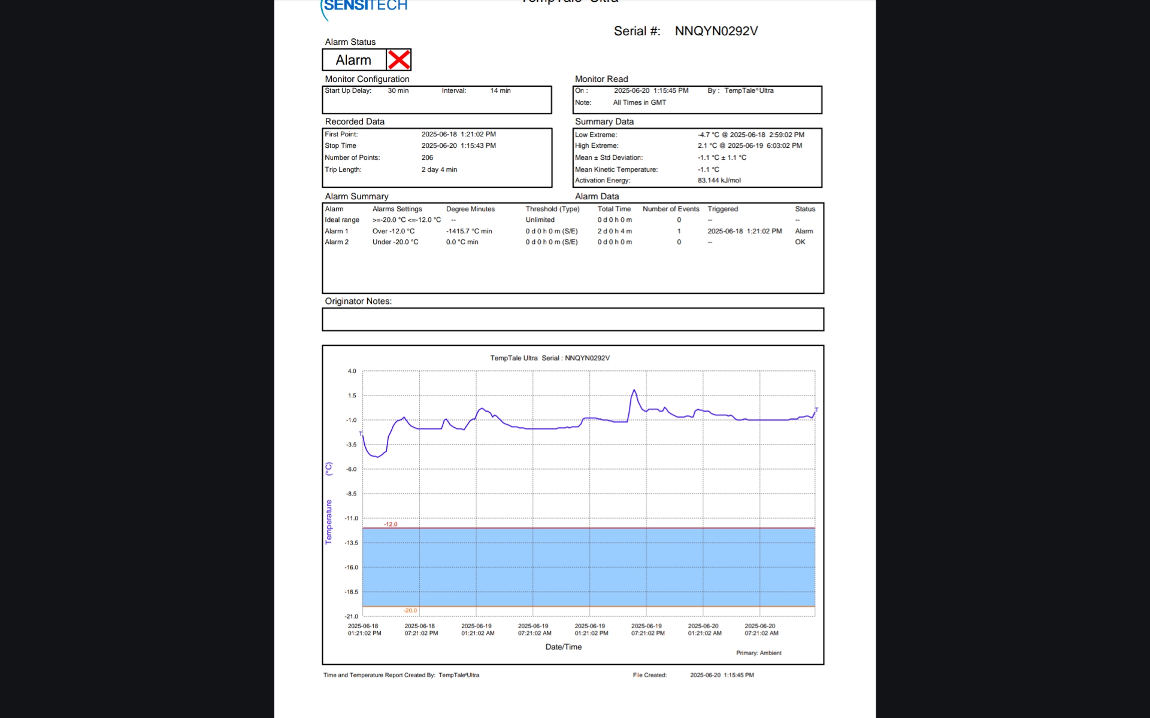Click Trip Length value 2 day 4 min
The image size is (1150, 718).
point(439,170)
